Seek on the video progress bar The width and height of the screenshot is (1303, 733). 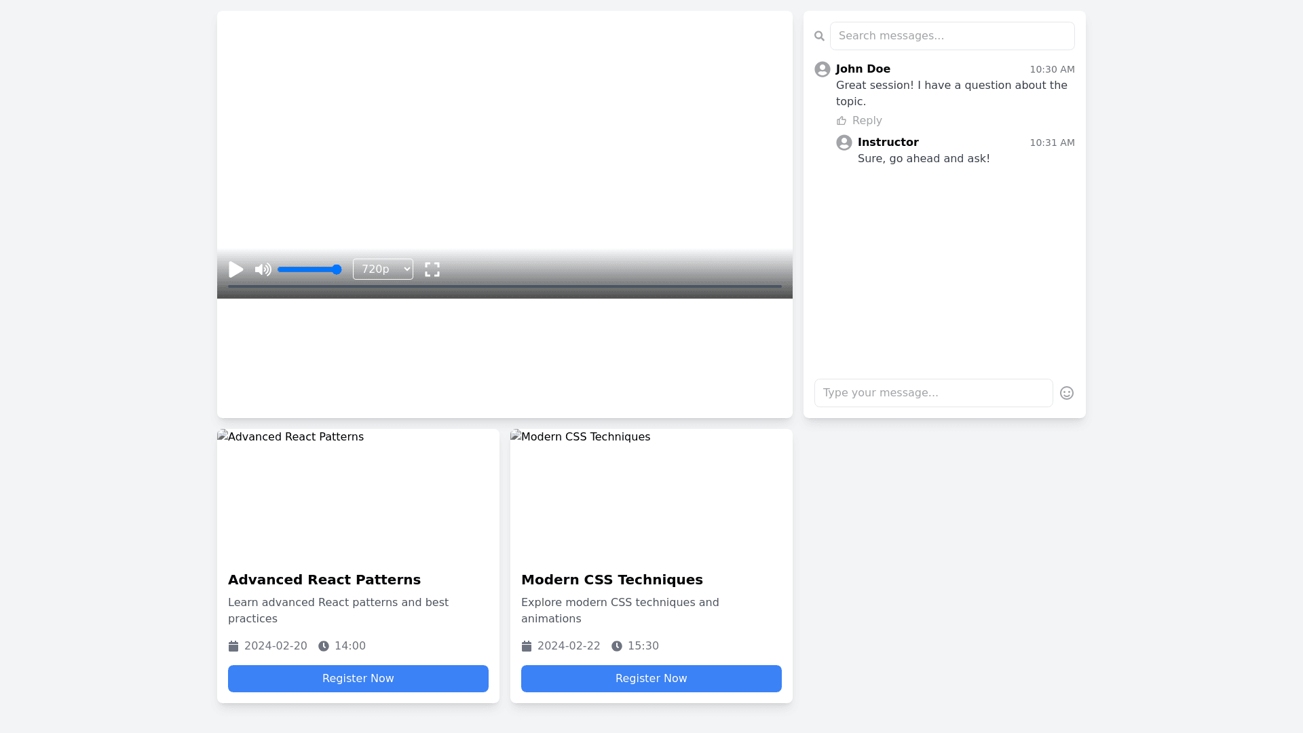tap(504, 286)
